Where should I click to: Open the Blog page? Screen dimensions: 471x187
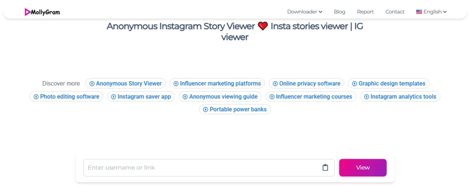(x=339, y=12)
